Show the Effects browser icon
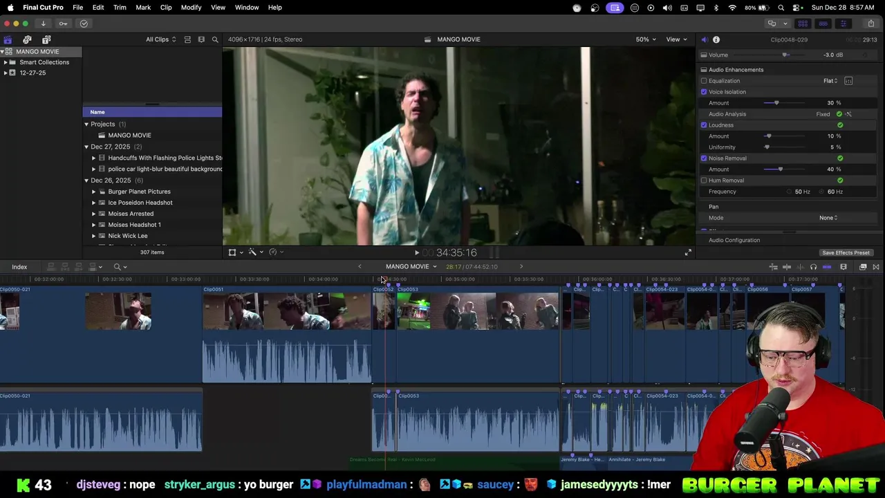Viewport: 885px width, 498px height. [863, 267]
